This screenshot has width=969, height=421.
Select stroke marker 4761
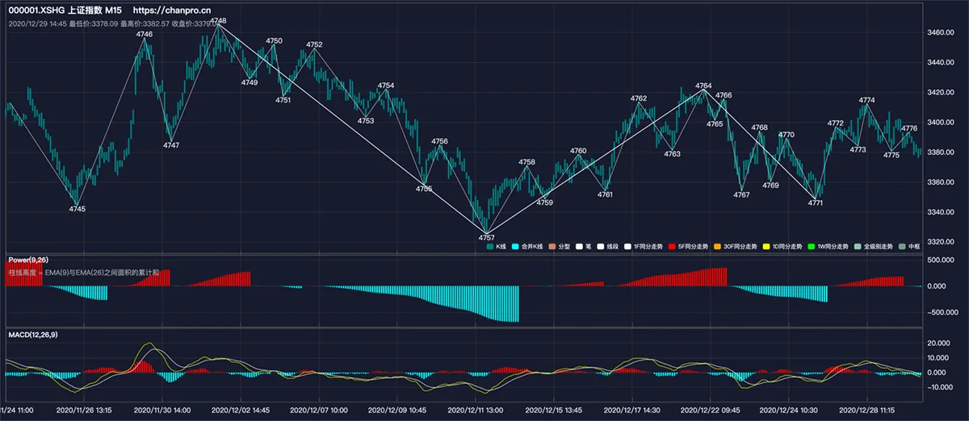[605, 194]
